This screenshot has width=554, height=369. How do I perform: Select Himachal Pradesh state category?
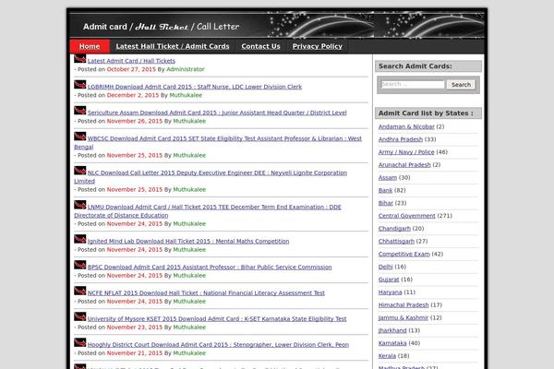click(403, 304)
